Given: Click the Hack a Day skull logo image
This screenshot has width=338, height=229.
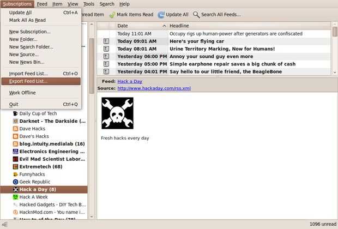Looking at the screenshot, I should pyautogui.click(x=117, y=113).
